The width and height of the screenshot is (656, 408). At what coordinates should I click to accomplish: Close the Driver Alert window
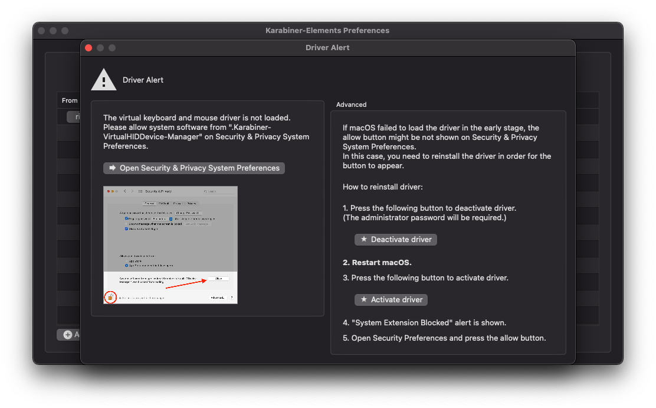tap(88, 48)
